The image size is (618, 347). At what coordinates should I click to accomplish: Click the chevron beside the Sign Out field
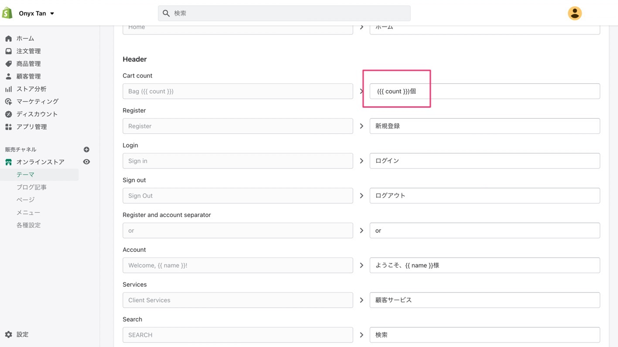[x=361, y=196]
